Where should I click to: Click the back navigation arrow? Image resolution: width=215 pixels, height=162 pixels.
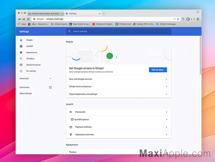[19, 19]
